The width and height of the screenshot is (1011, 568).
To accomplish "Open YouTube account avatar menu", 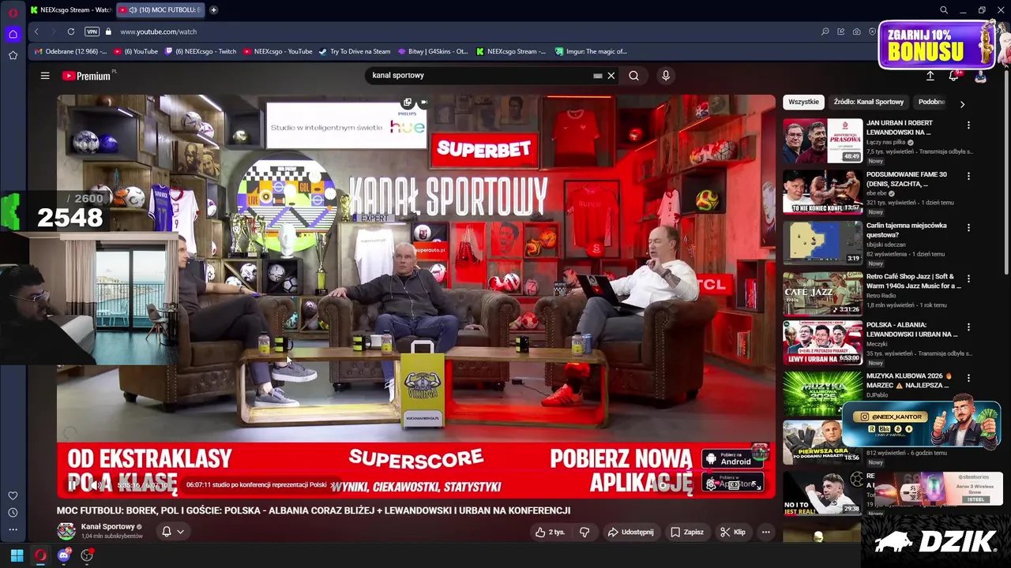I will click(x=980, y=77).
